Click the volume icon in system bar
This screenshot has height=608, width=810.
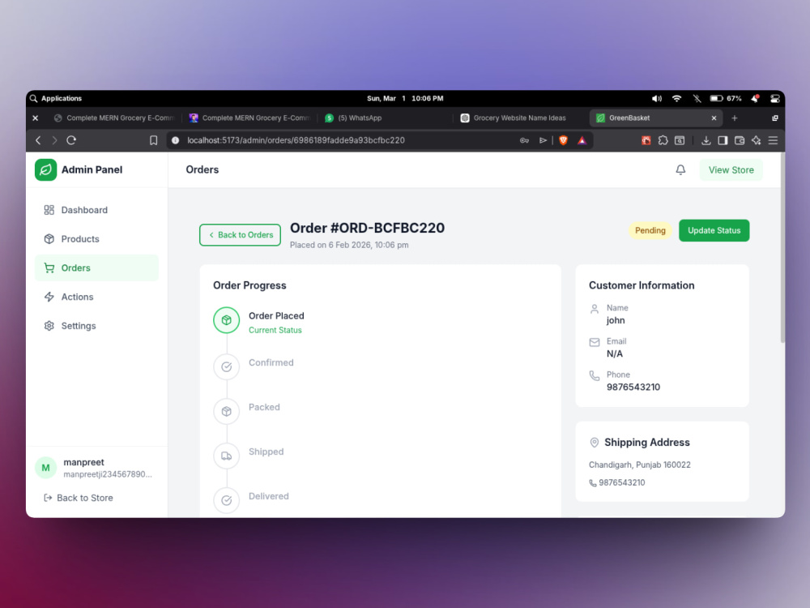657,98
